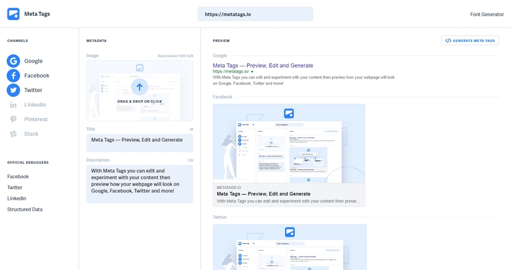Select the Slack channel label
Image resolution: width=511 pixels, height=270 pixels.
[31, 134]
